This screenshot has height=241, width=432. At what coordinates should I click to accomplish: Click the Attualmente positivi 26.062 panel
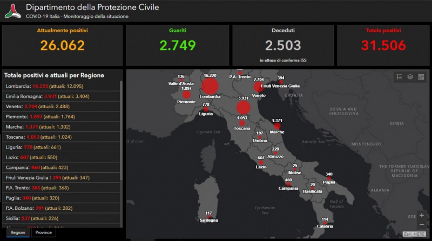63,45
